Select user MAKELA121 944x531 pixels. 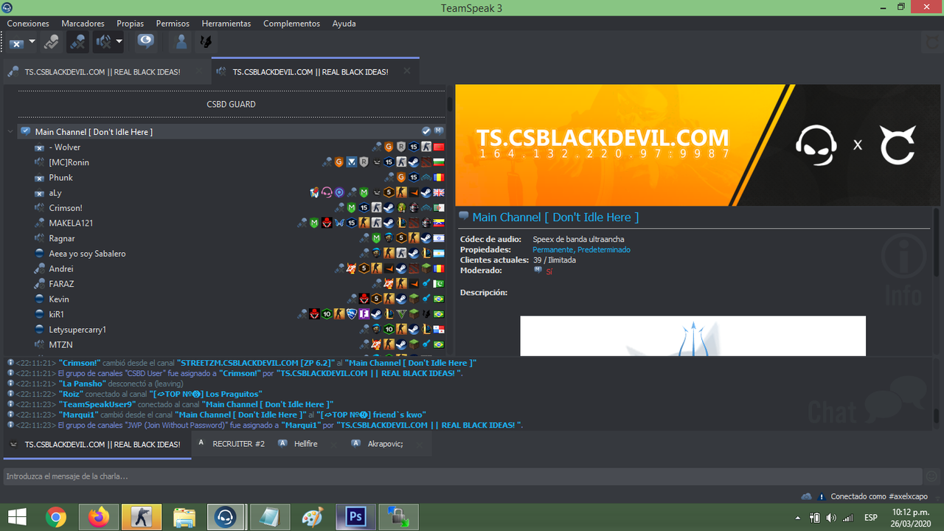[x=71, y=223]
